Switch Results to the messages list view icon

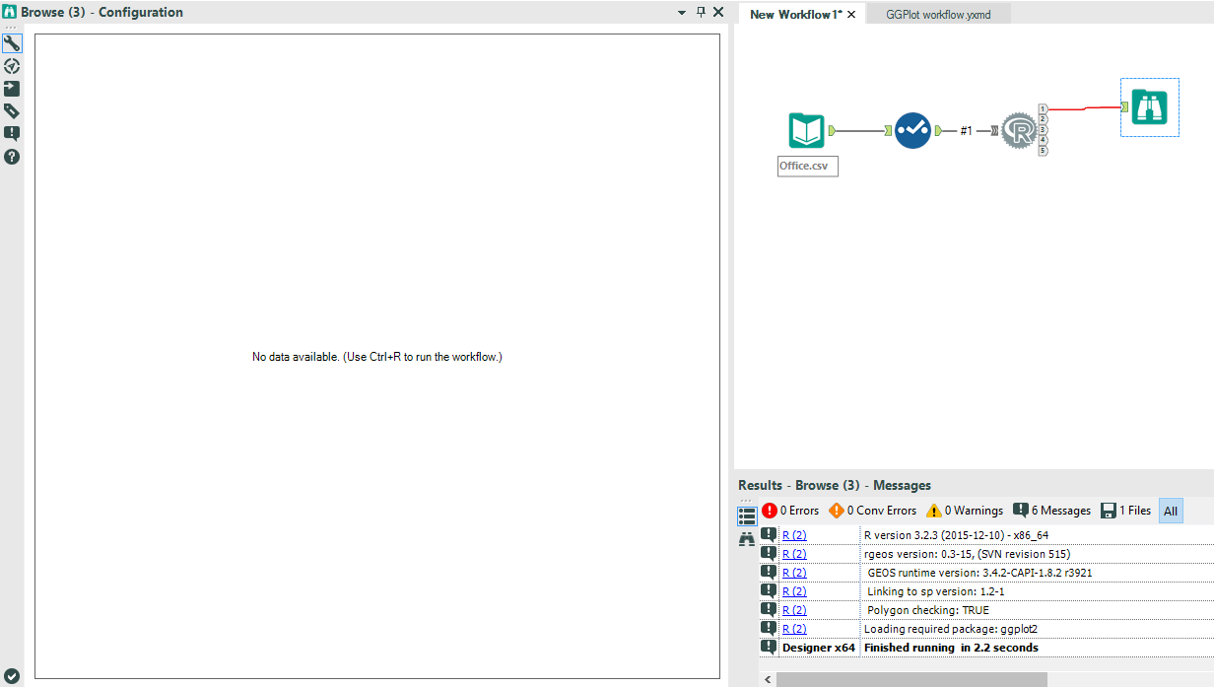point(747,515)
